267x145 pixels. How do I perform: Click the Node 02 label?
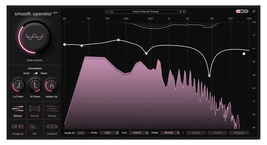tap(70, 133)
